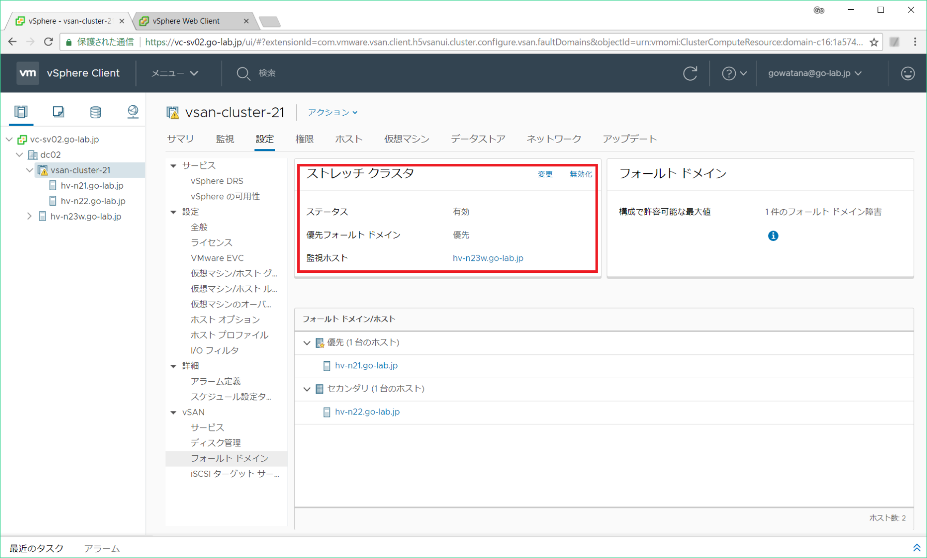Open the ライセンス settings page
The width and height of the screenshot is (927, 558).
[x=211, y=242]
